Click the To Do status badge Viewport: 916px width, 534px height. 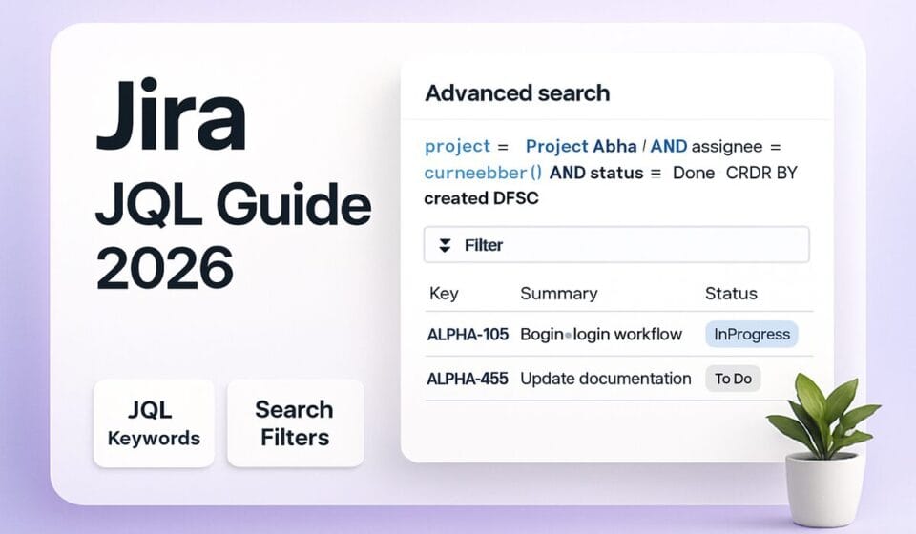[x=733, y=379]
